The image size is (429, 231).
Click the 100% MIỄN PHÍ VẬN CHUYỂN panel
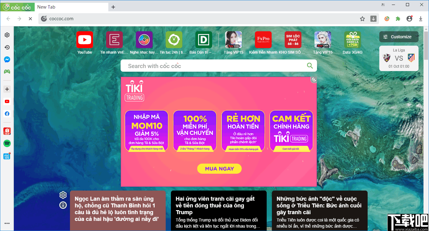pos(195,131)
